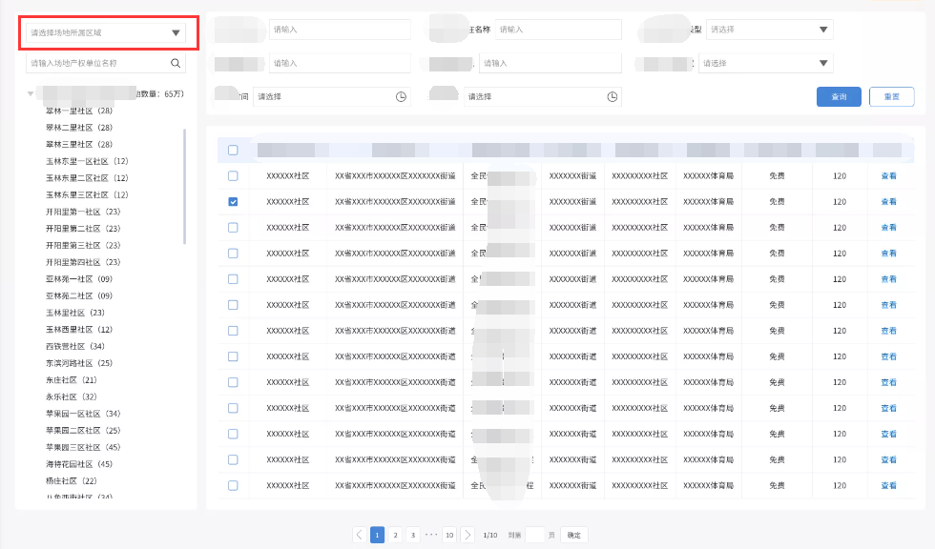Open 查看 link in the checked row
Viewport: 935px width, 549px height.
click(x=888, y=202)
